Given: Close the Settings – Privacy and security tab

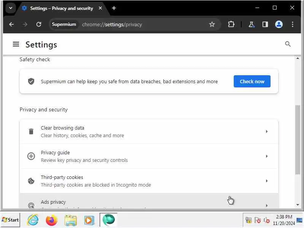Looking at the screenshot, I should pyautogui.click(x=100, y=8).
